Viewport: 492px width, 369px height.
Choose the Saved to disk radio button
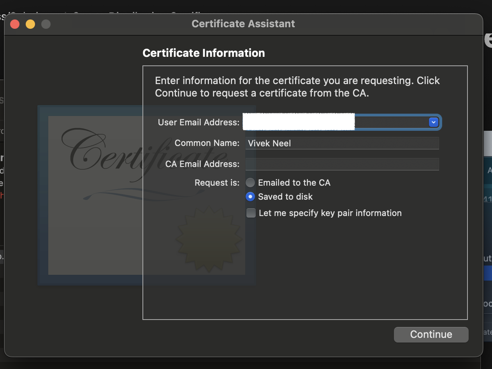click(250, 197)
